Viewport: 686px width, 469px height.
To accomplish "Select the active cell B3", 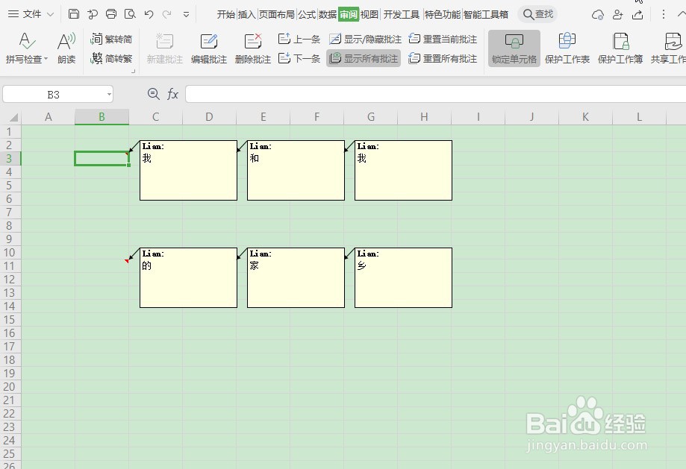I will tap(102, 159).
